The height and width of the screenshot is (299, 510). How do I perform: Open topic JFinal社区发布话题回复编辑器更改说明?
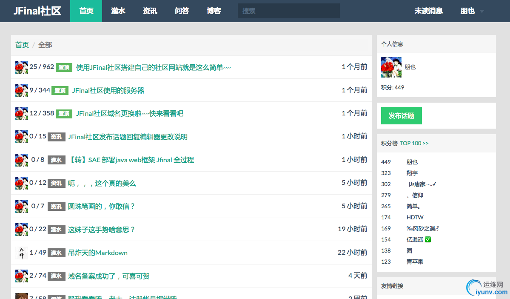(128, 137)
